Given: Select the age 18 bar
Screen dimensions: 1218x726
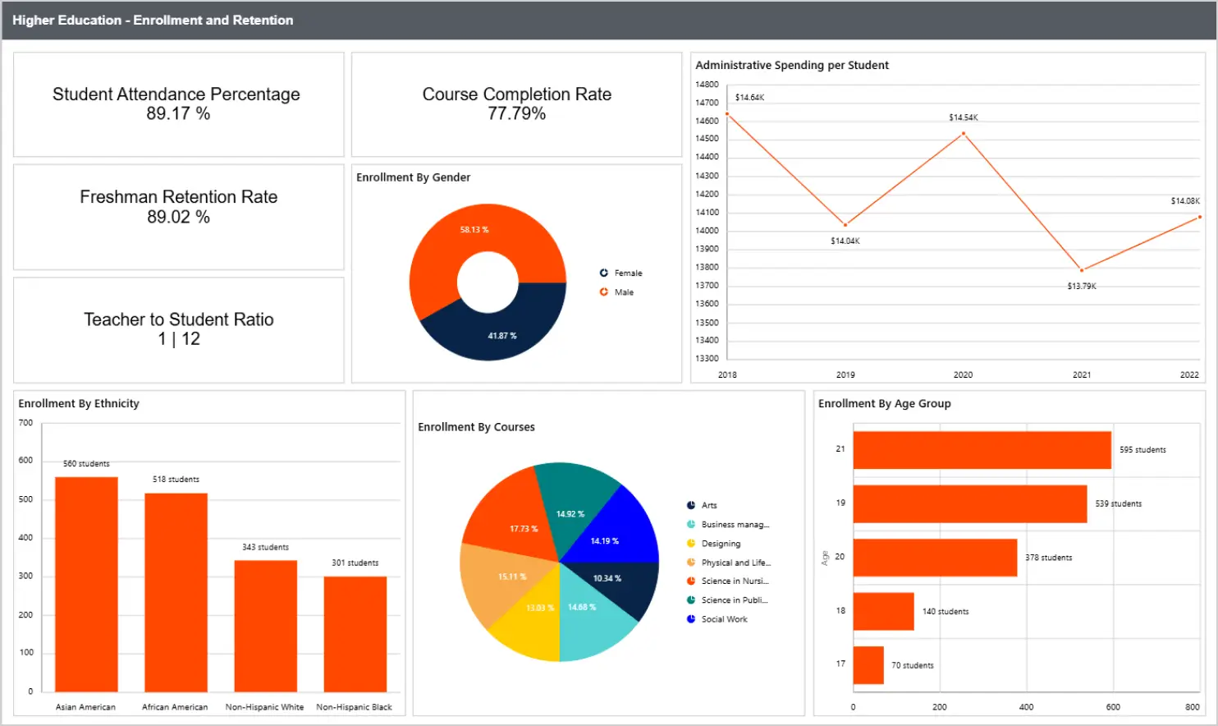Looking at the screenshot, I should pyautogui.click(x=883, y=611).
